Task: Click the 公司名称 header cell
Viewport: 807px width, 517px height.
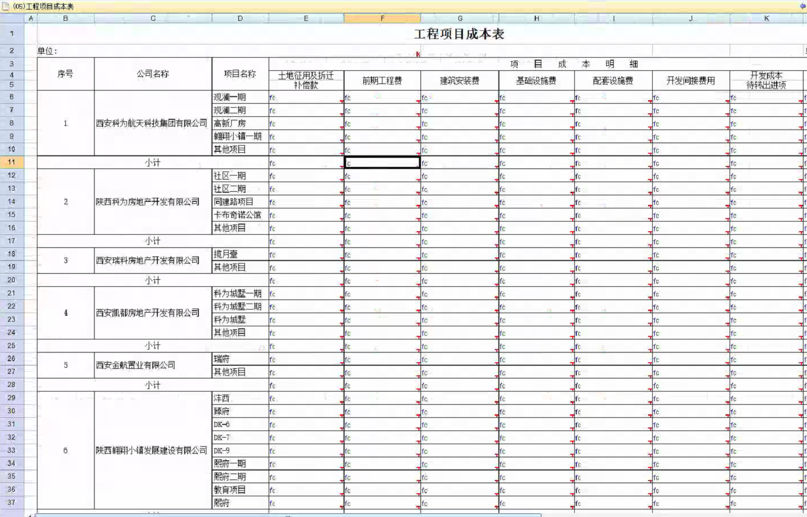Action: 153,74
